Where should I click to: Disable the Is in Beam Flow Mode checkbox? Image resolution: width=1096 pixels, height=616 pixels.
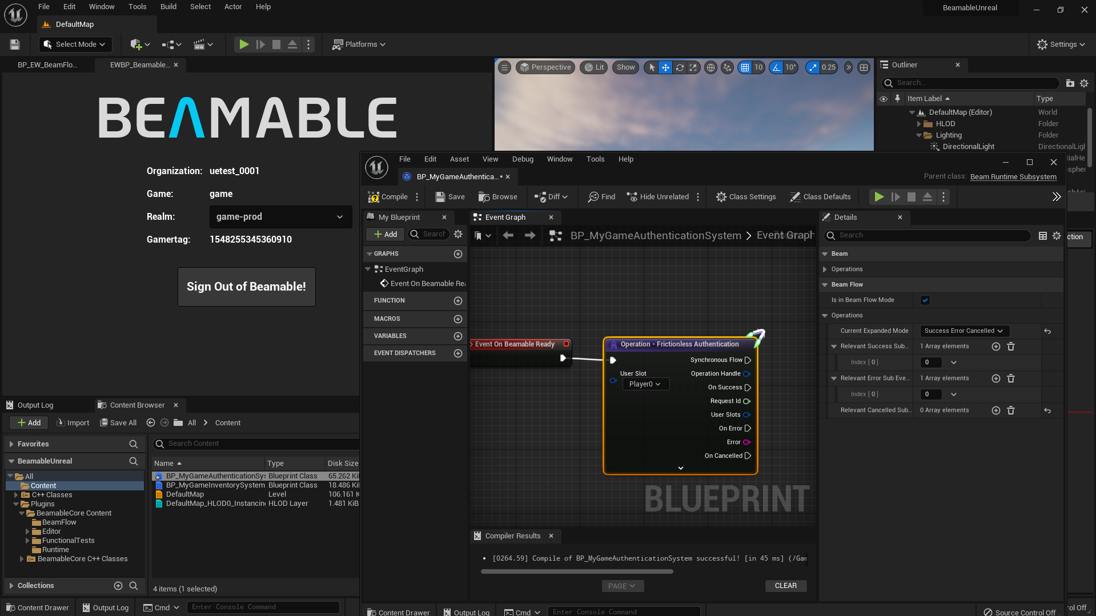(925, 300)
